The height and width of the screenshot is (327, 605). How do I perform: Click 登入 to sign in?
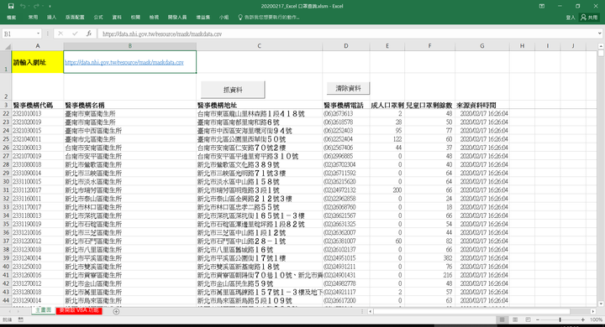(x=571, y=18)
